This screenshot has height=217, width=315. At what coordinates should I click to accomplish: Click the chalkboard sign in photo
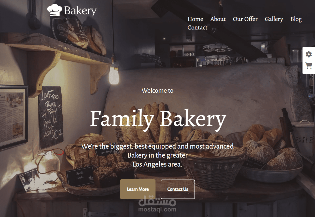pyautogui.click(x=50, y=117)
